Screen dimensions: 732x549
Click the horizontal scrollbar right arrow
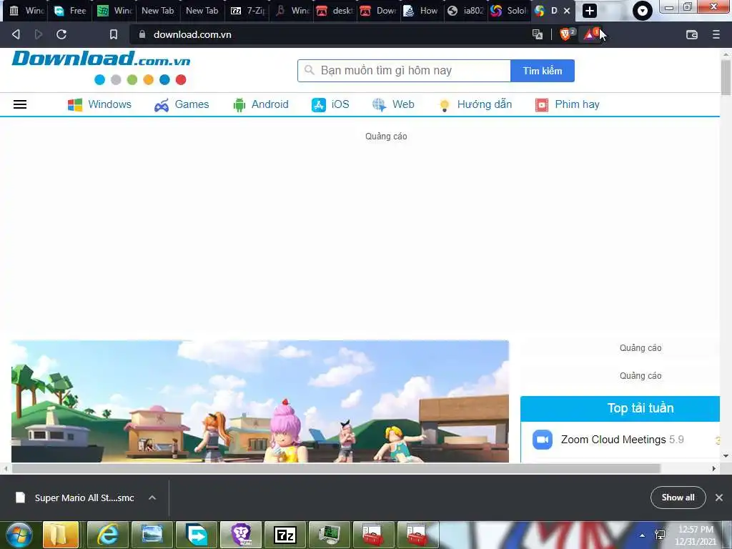[x=714, y=469]
